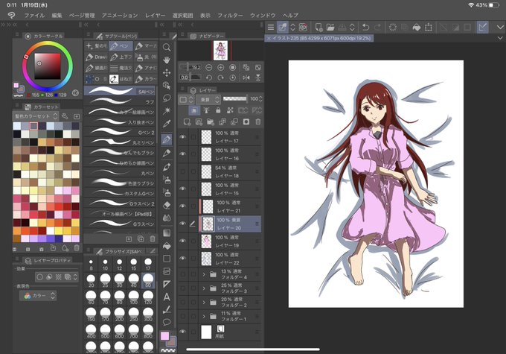Toggle the snap icon in the command bar
Viewport: 506px width, 354px height.
tap(482, 27)
